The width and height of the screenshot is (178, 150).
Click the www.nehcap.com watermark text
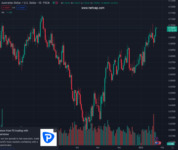coord(93,8)
